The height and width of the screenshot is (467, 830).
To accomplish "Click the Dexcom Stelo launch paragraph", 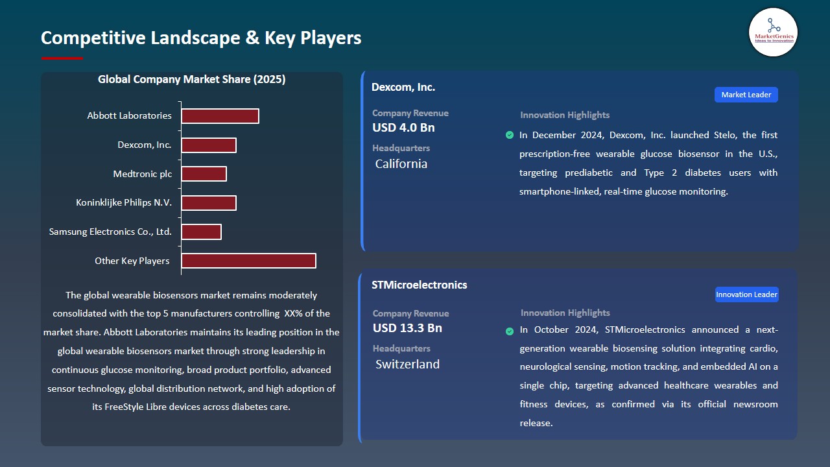I will pos(648,163).
